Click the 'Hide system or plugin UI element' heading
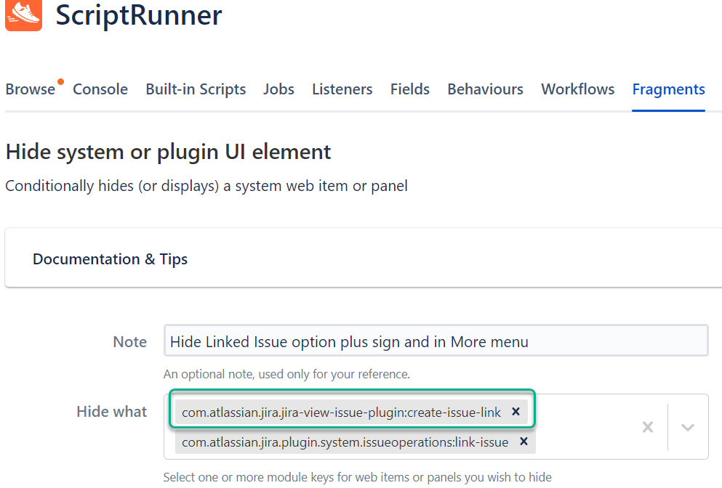This screenshot has height=488, width=722. (x=168, y=152)
